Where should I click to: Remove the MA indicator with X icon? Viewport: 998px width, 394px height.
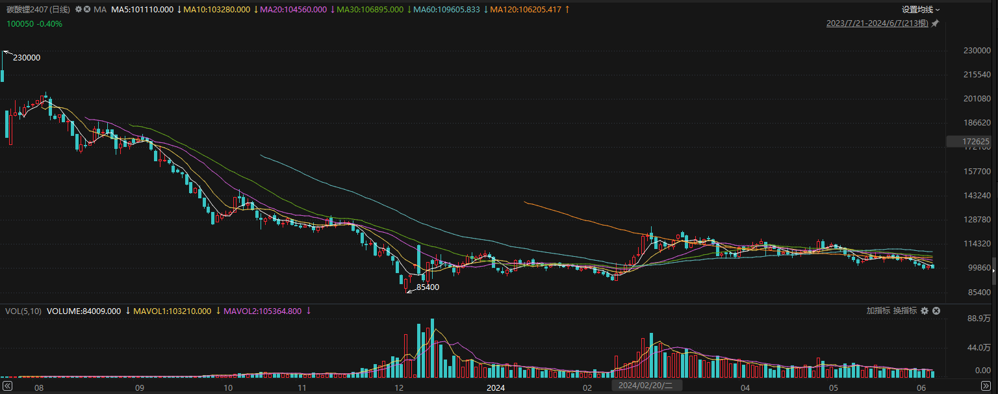[x=87, y=10]
